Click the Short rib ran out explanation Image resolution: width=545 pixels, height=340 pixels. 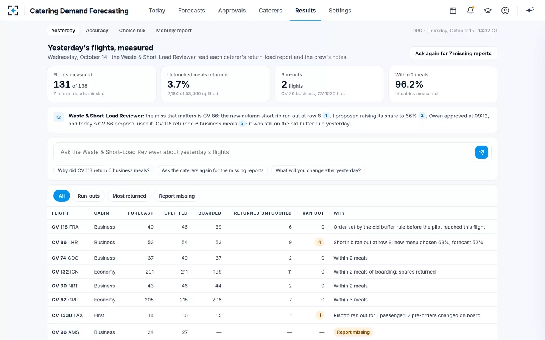[x=408, y=242]
